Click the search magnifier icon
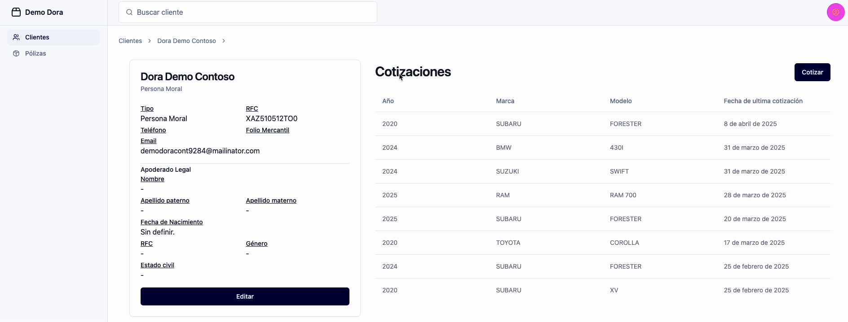The width and height of the screenshot is (848, 322). (x=129, y=12)
